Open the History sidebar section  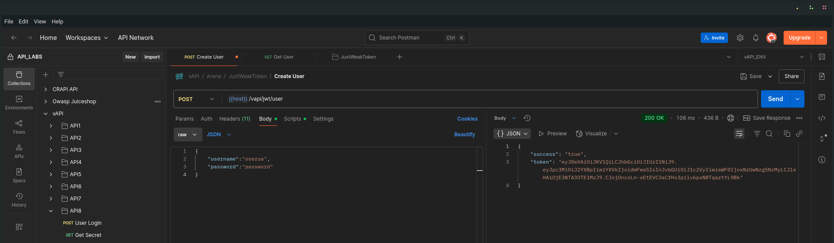(19, 200)
